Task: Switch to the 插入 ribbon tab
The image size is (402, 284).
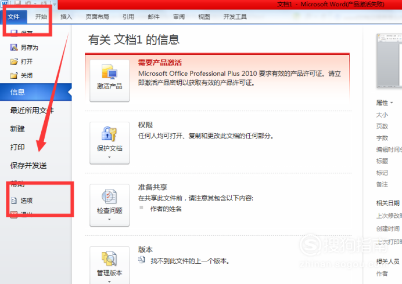Action: pos(66,17)
